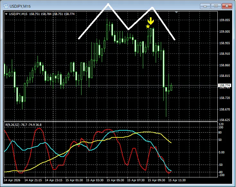Image resolution: width=236 pixels, height=187 pixels.
Task: Close the USDJPY,M15 chart window
Action: point(227,6)
